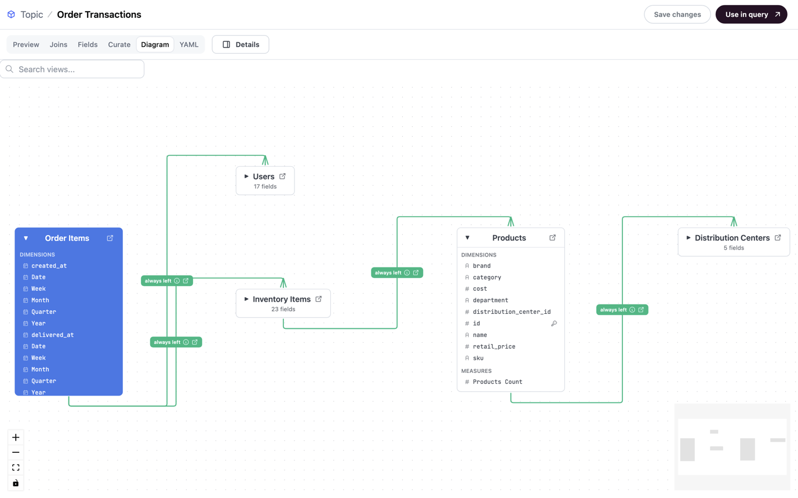Open Users view via its external-link icon

[283, 176]
